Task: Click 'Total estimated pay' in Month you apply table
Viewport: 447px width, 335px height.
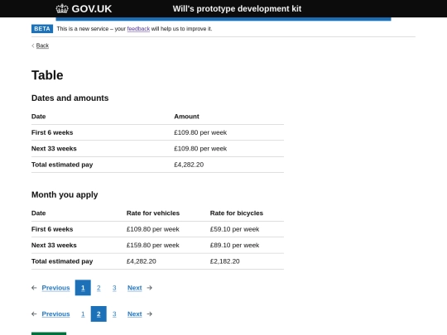Action: [x=62, y=261]
